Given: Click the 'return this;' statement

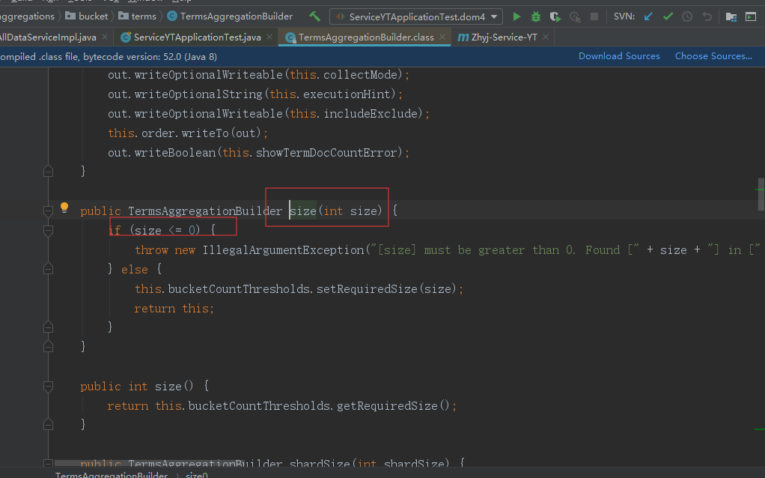Looking at the screenshot, I should tap(174, 309).
